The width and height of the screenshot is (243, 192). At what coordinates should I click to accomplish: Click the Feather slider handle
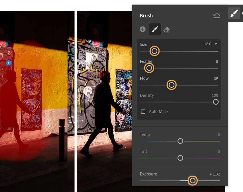(x=149, y=68)
